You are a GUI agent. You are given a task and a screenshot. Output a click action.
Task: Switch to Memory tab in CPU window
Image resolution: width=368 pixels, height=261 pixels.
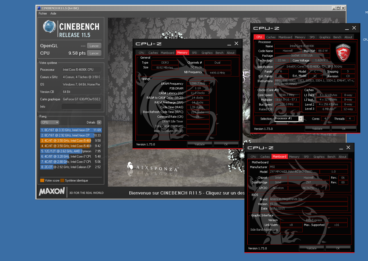[300, 37]
